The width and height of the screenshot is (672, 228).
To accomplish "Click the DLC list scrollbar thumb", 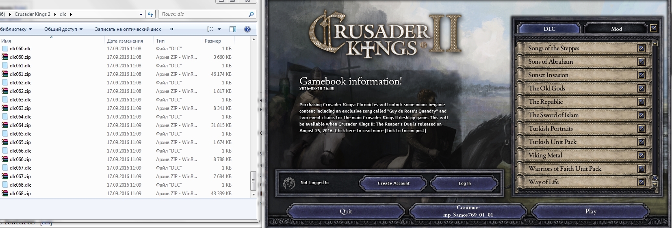I will 655,178.
